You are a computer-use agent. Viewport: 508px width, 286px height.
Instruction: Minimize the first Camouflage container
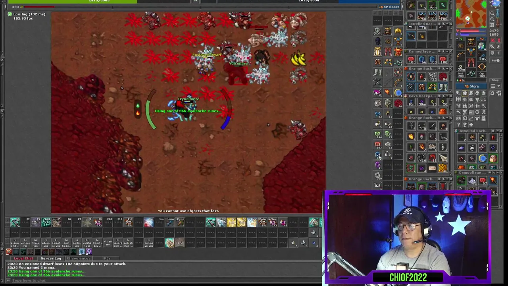tap(447, 51)
